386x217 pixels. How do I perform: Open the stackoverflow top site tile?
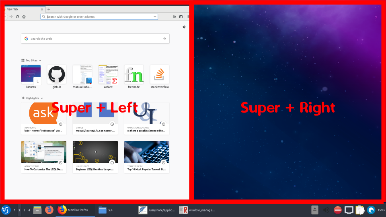click(160, 75)
